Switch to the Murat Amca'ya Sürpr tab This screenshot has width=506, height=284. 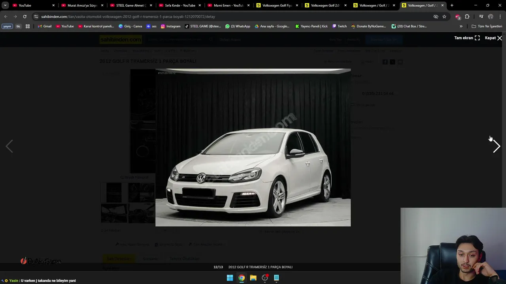click(82, 6)
